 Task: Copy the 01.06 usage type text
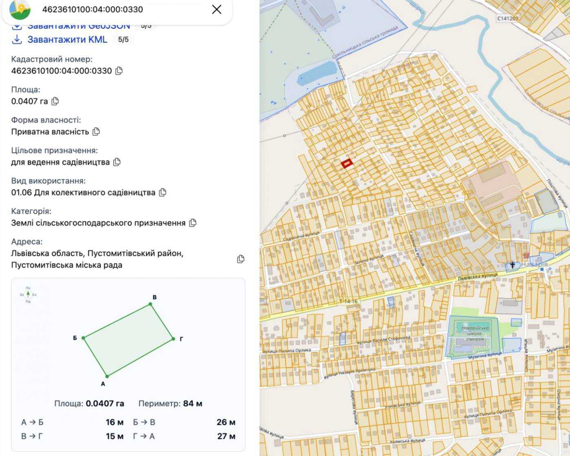(x=162, y=192)
